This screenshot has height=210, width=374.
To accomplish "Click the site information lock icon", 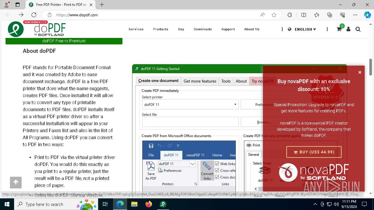I will [x=50, y=15].
